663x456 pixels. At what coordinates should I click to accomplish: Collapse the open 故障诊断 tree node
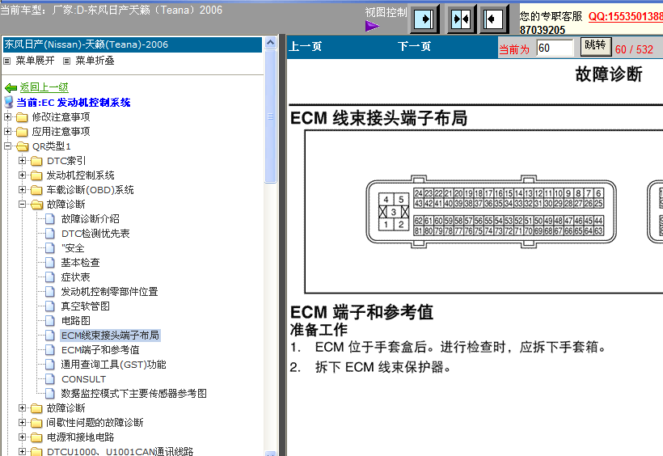pyautogui.click(x=23, y=205)
